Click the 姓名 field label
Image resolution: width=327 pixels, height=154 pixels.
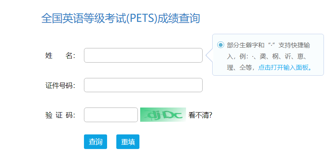click(60, 56)
